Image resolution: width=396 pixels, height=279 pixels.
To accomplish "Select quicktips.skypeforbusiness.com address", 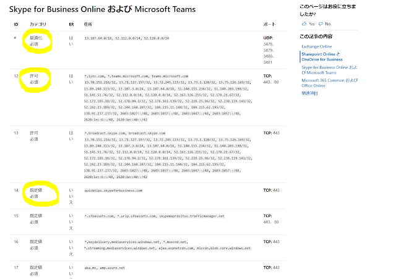I will pos(113,191).
